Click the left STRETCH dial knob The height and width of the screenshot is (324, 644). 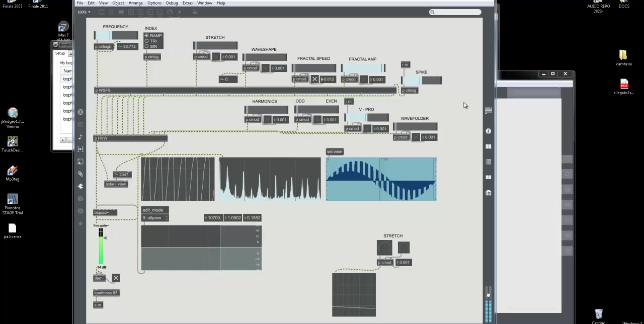pos(384,248)
